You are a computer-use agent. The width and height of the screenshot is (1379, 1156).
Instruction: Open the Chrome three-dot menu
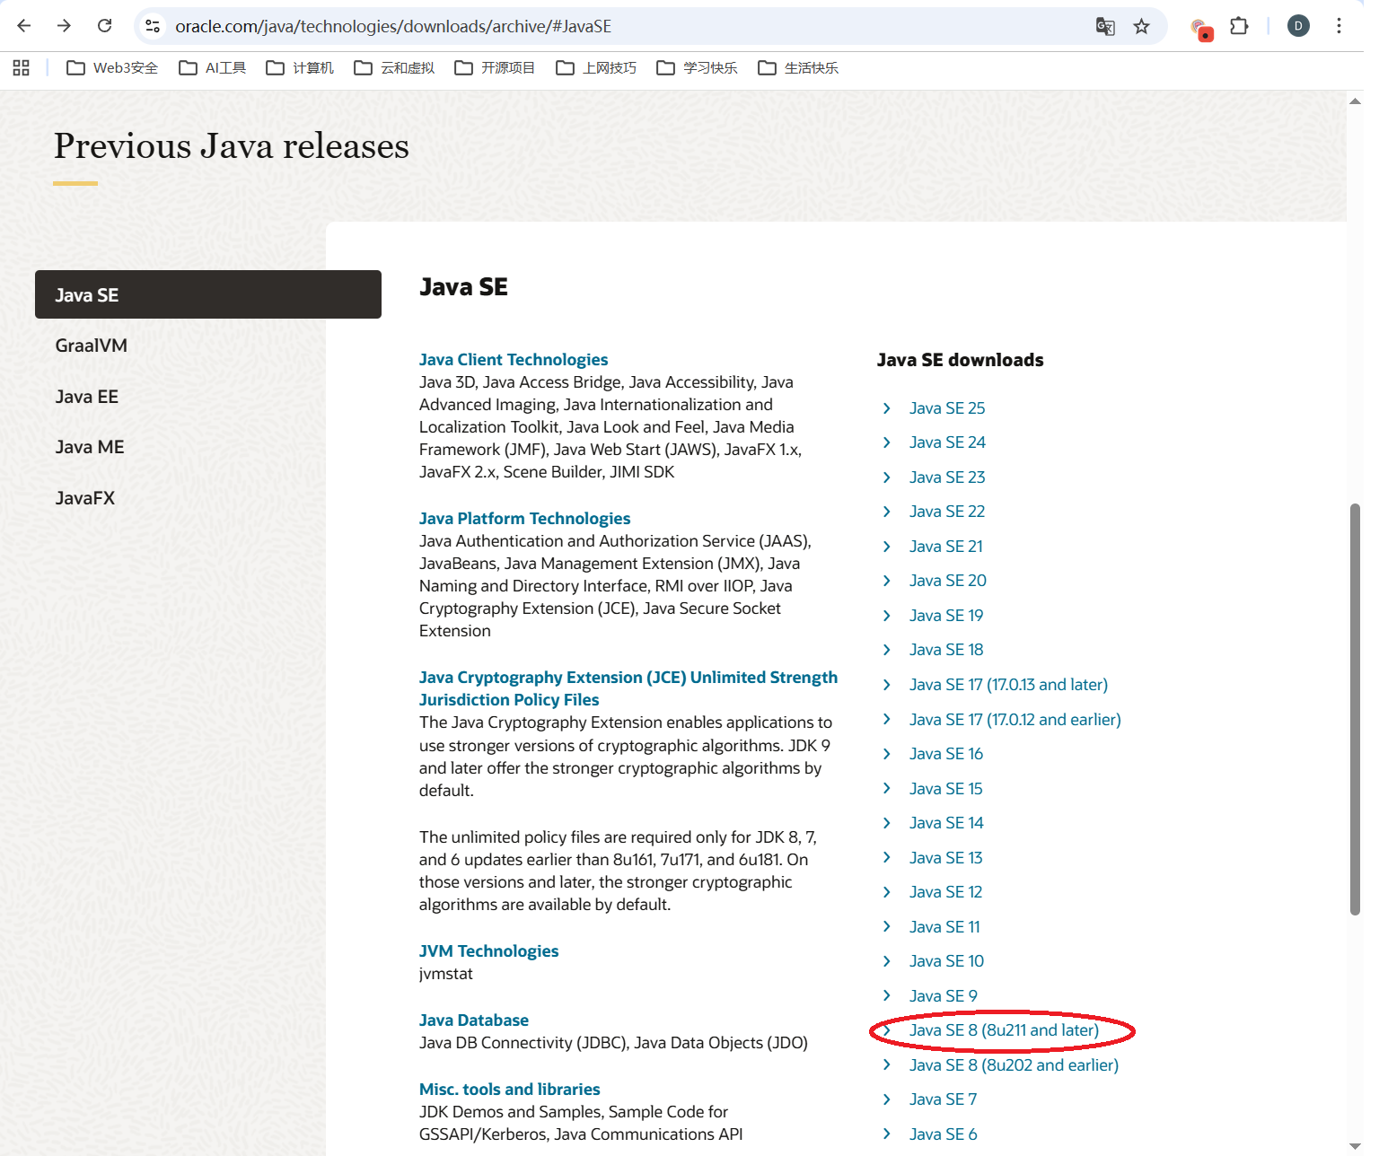click(1339, 26)
